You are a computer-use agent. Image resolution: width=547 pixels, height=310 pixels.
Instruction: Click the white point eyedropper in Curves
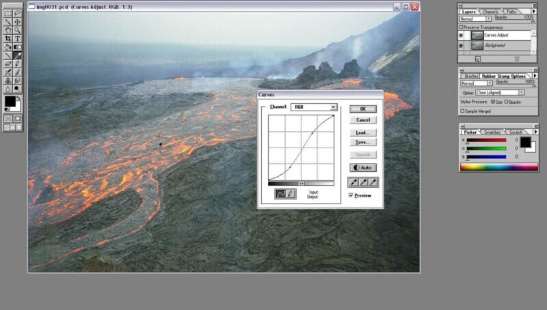point(373,182)
